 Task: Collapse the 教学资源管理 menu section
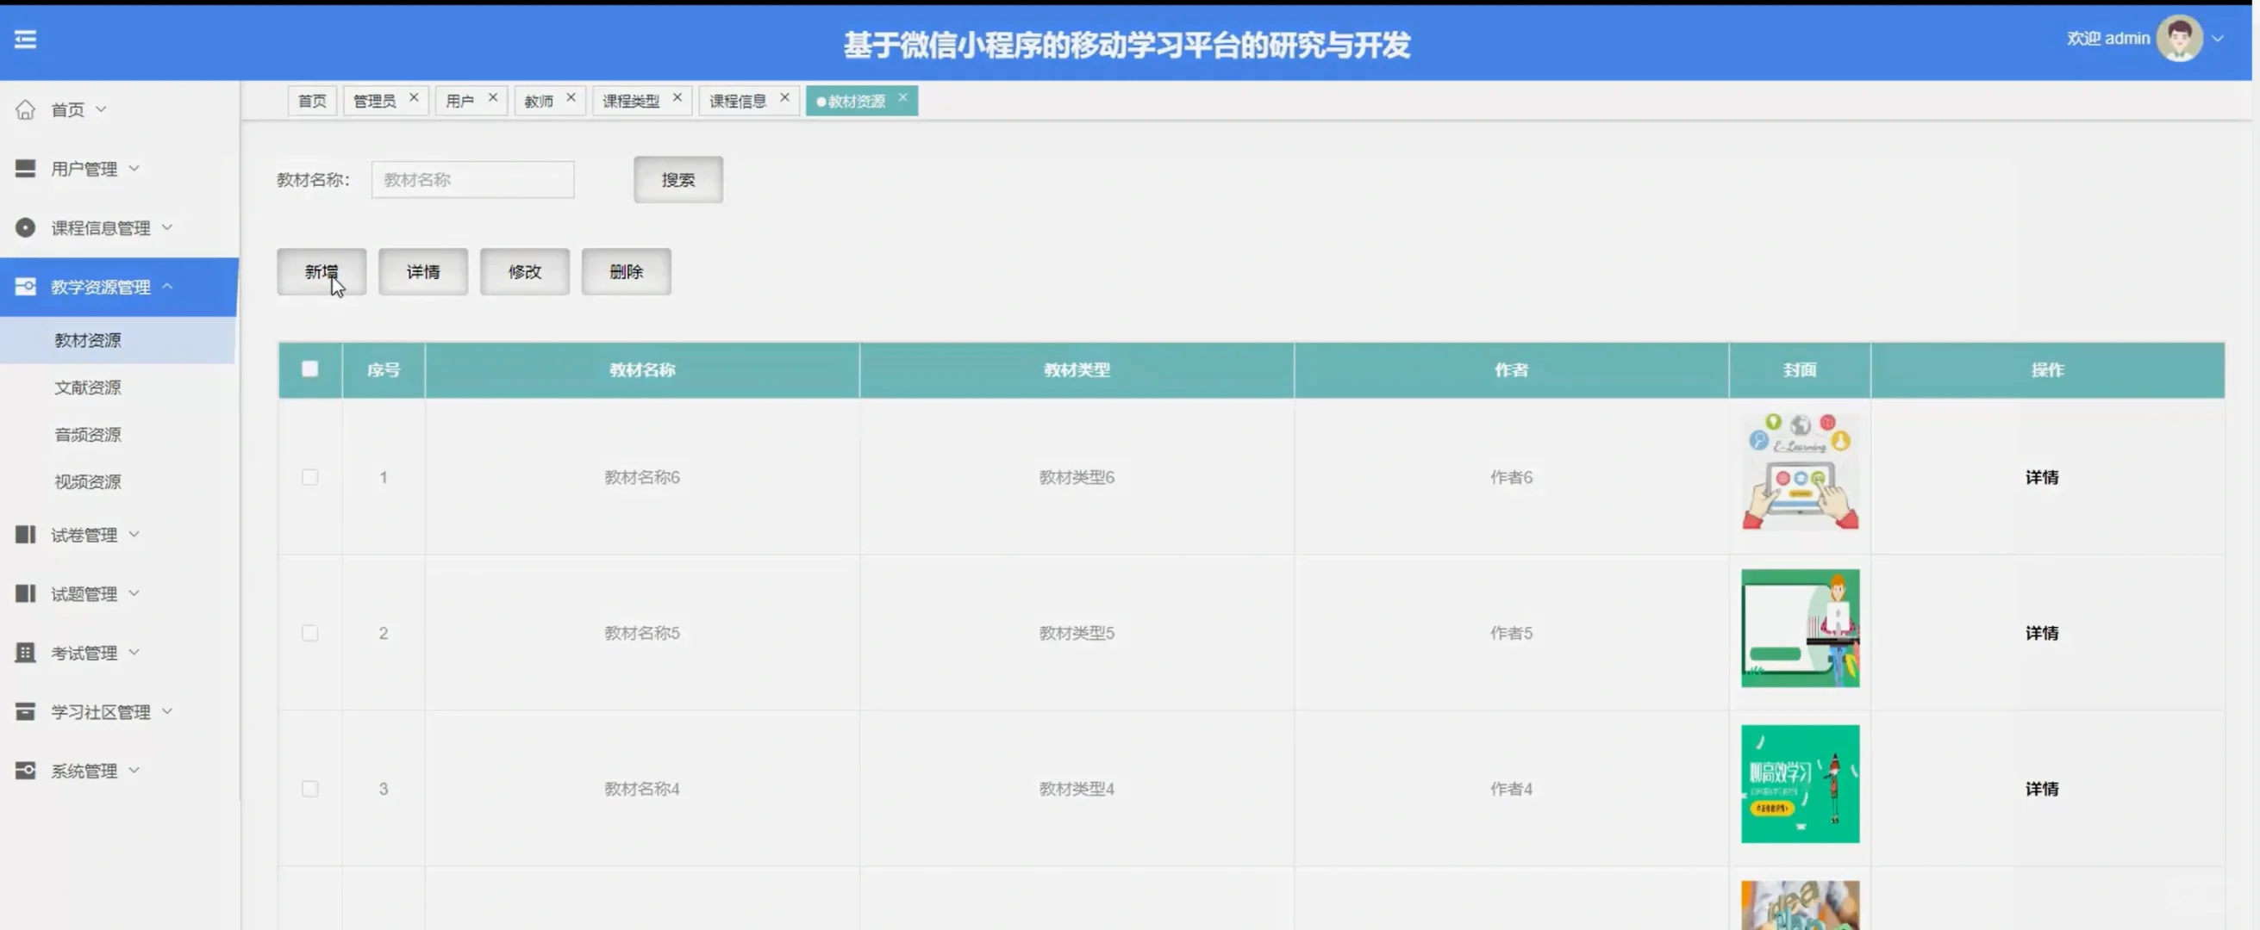pyautogui.click(x=168, y=287)
